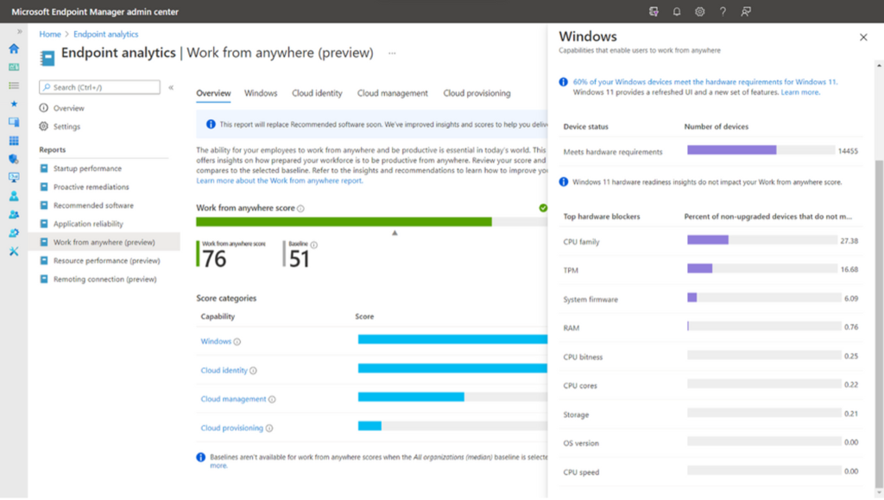This screenshot has height=500, width=884.
Task: Open Remoting connection (preview) report
Action: pos(104,280)
